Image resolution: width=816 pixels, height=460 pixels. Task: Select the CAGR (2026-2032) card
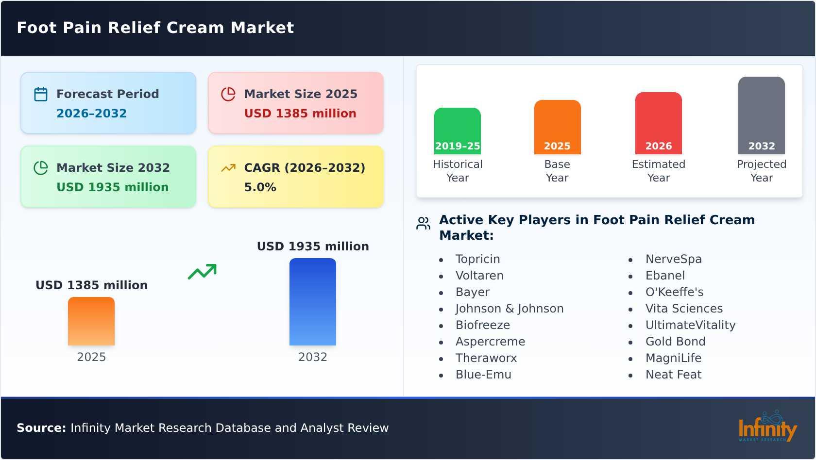pos(296,177)
